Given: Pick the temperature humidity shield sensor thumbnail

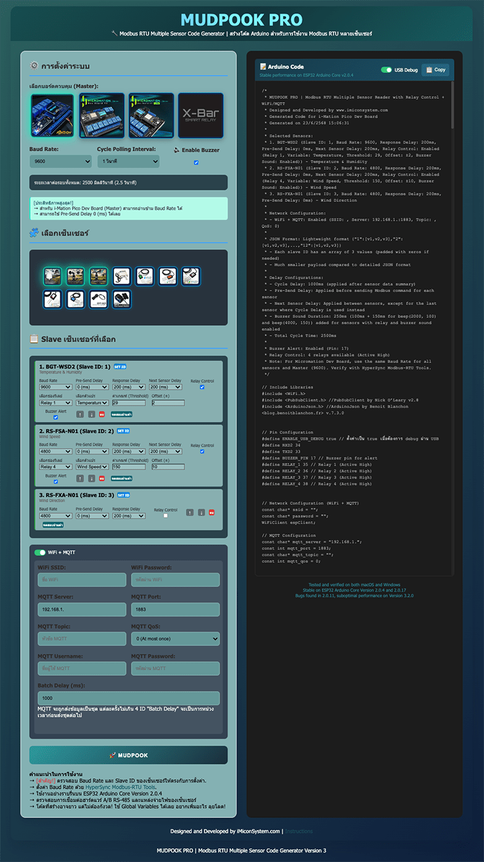Looking at the screenshot, I should click(53, 276).
